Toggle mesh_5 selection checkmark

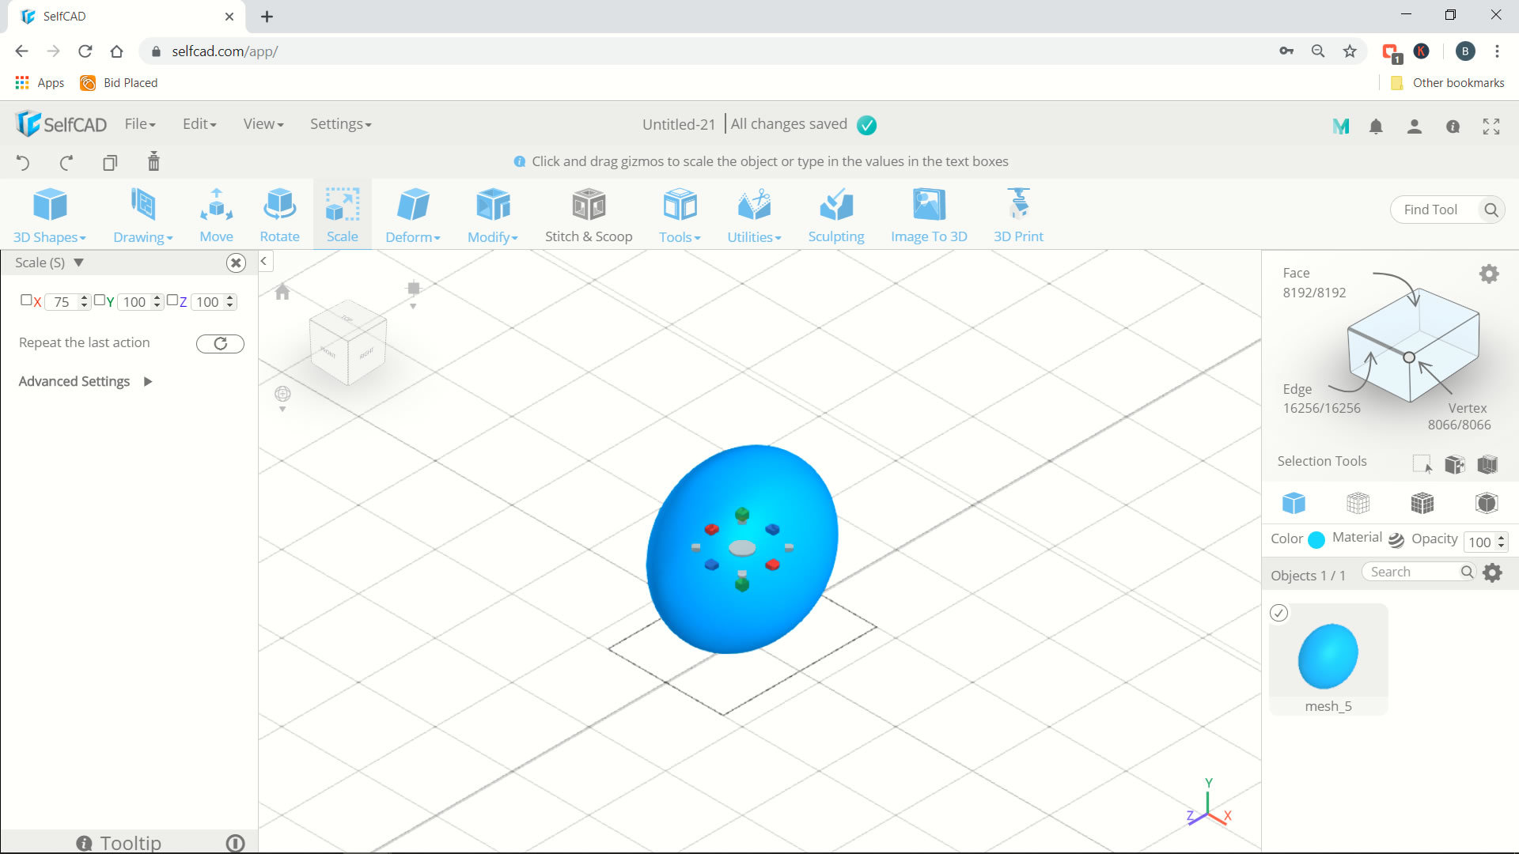pyautogui.click(x=1278, y=613)
